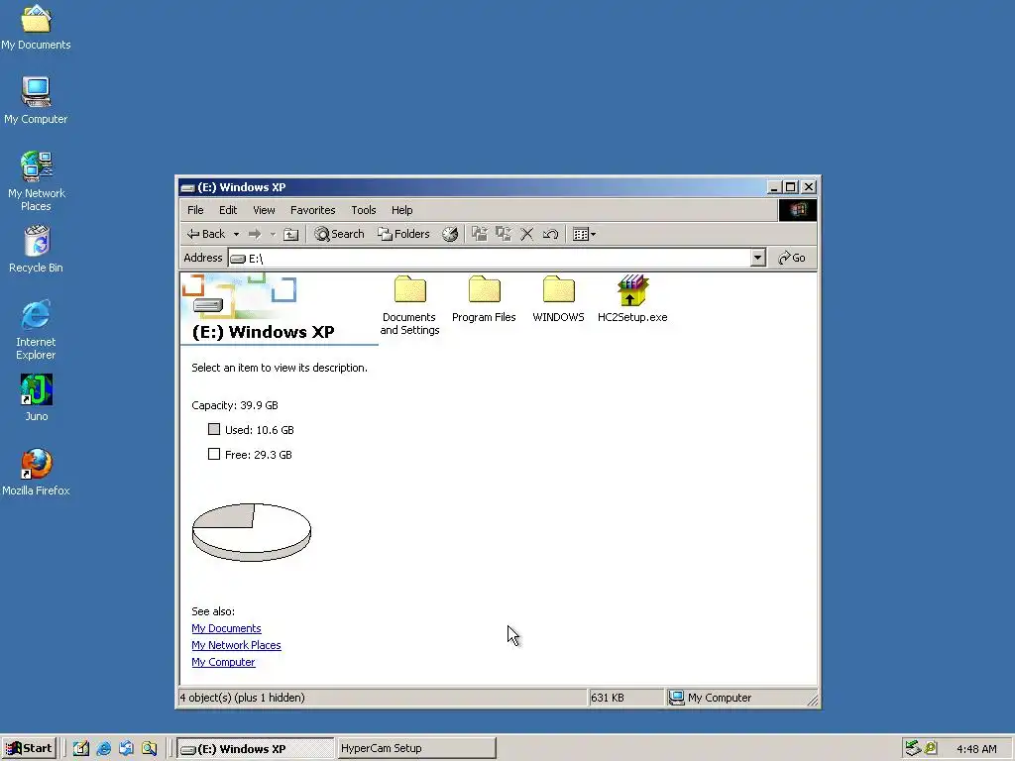Screen dimensions: 1015x761
Task: Switch to HyperCam Setup taskbar button
Action: click(x=417, y=748)
